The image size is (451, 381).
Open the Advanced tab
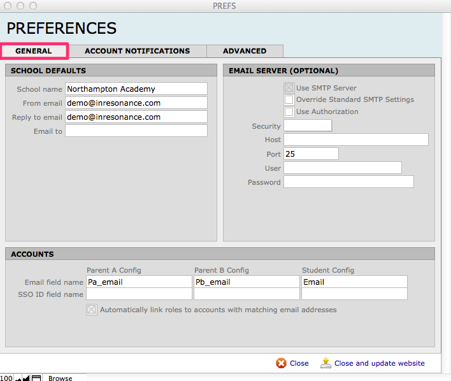pos(245,51)
